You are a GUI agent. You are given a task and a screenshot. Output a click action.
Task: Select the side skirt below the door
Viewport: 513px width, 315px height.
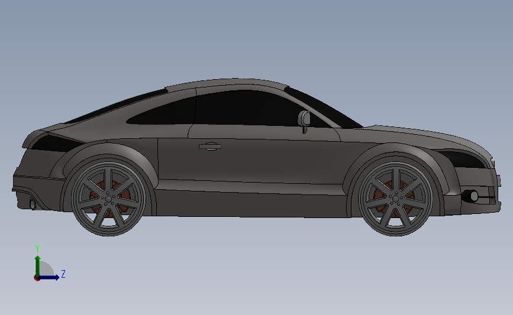(x=250, y=203)
